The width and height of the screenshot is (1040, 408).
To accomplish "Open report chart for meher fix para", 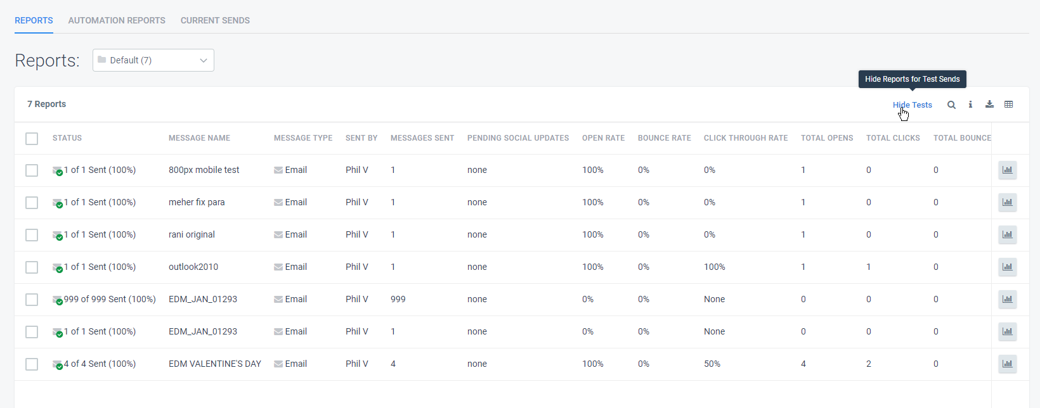I will pos(1007,202).
